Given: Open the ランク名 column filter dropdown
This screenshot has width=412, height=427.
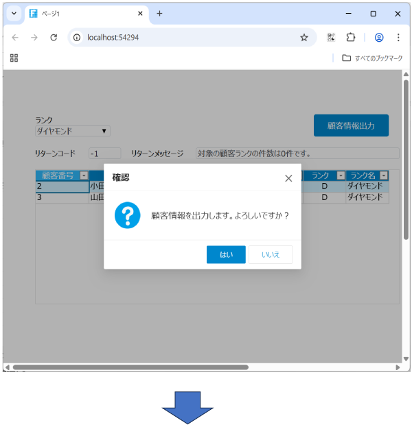Looking at the screenshot, I should pyautogui.click(x=384, y=175).
